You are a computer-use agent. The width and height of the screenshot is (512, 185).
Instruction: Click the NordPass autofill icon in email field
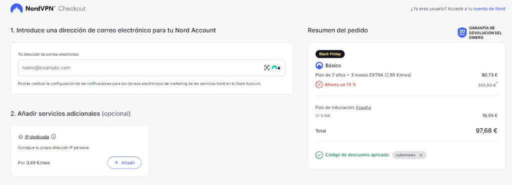tap(276, 68)
